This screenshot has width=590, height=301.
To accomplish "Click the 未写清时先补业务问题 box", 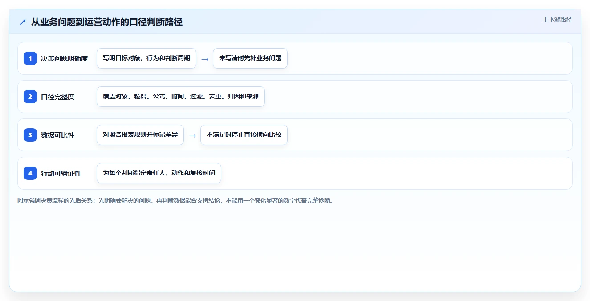I will pyautogui.click(x=250, y=58).
